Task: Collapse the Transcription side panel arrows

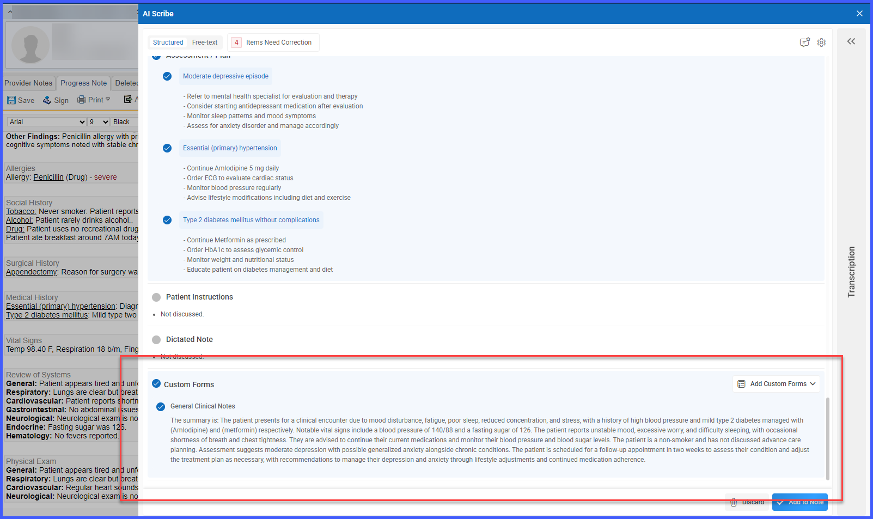Action: pos(851,41)
